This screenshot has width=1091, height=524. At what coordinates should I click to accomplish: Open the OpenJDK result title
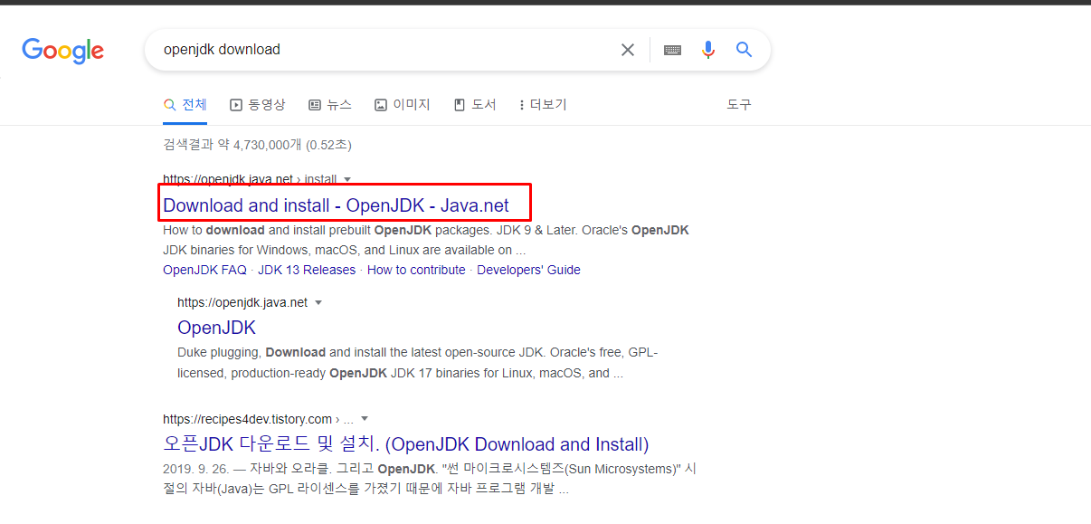coord(216,328)
